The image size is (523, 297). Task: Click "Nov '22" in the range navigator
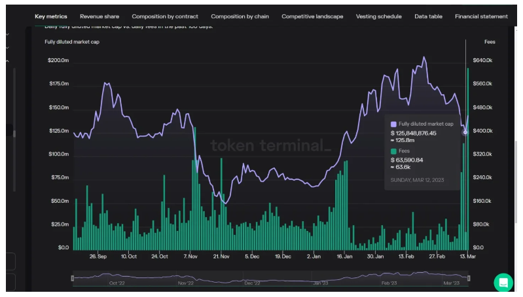point(185,283)
